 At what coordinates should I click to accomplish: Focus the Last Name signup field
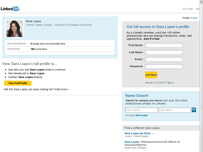coord(164,52)
